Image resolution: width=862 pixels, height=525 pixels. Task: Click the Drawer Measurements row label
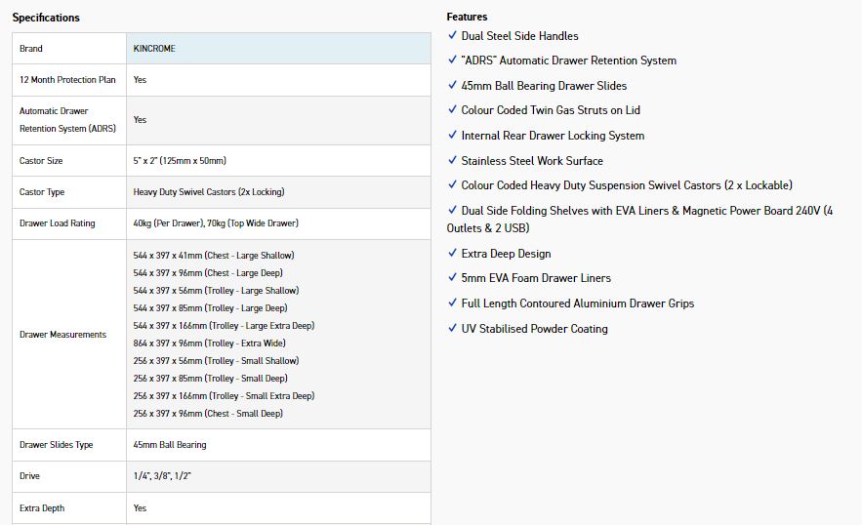(62, 335)
